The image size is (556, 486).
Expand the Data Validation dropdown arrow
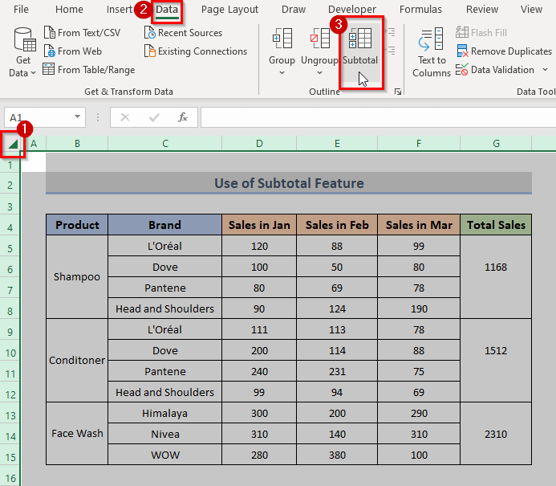(545, 70)
